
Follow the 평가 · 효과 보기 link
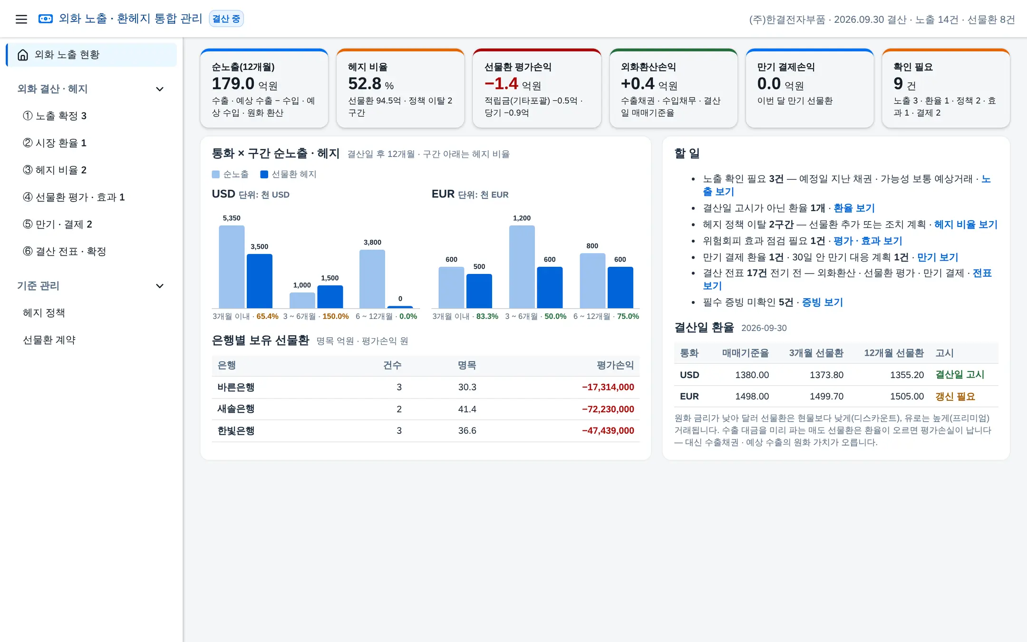(x=868, y=241)
